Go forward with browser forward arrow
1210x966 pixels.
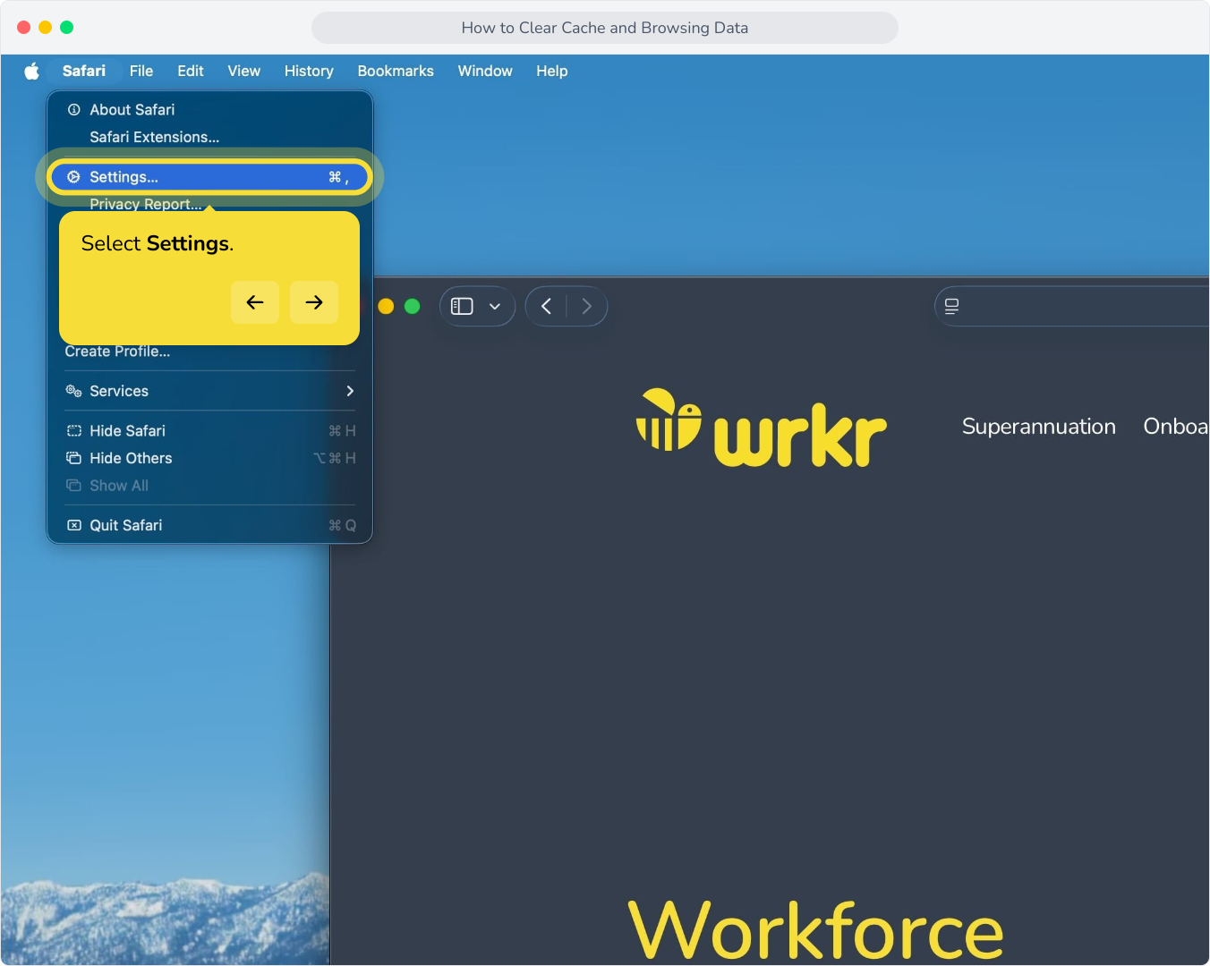point(587,306)
